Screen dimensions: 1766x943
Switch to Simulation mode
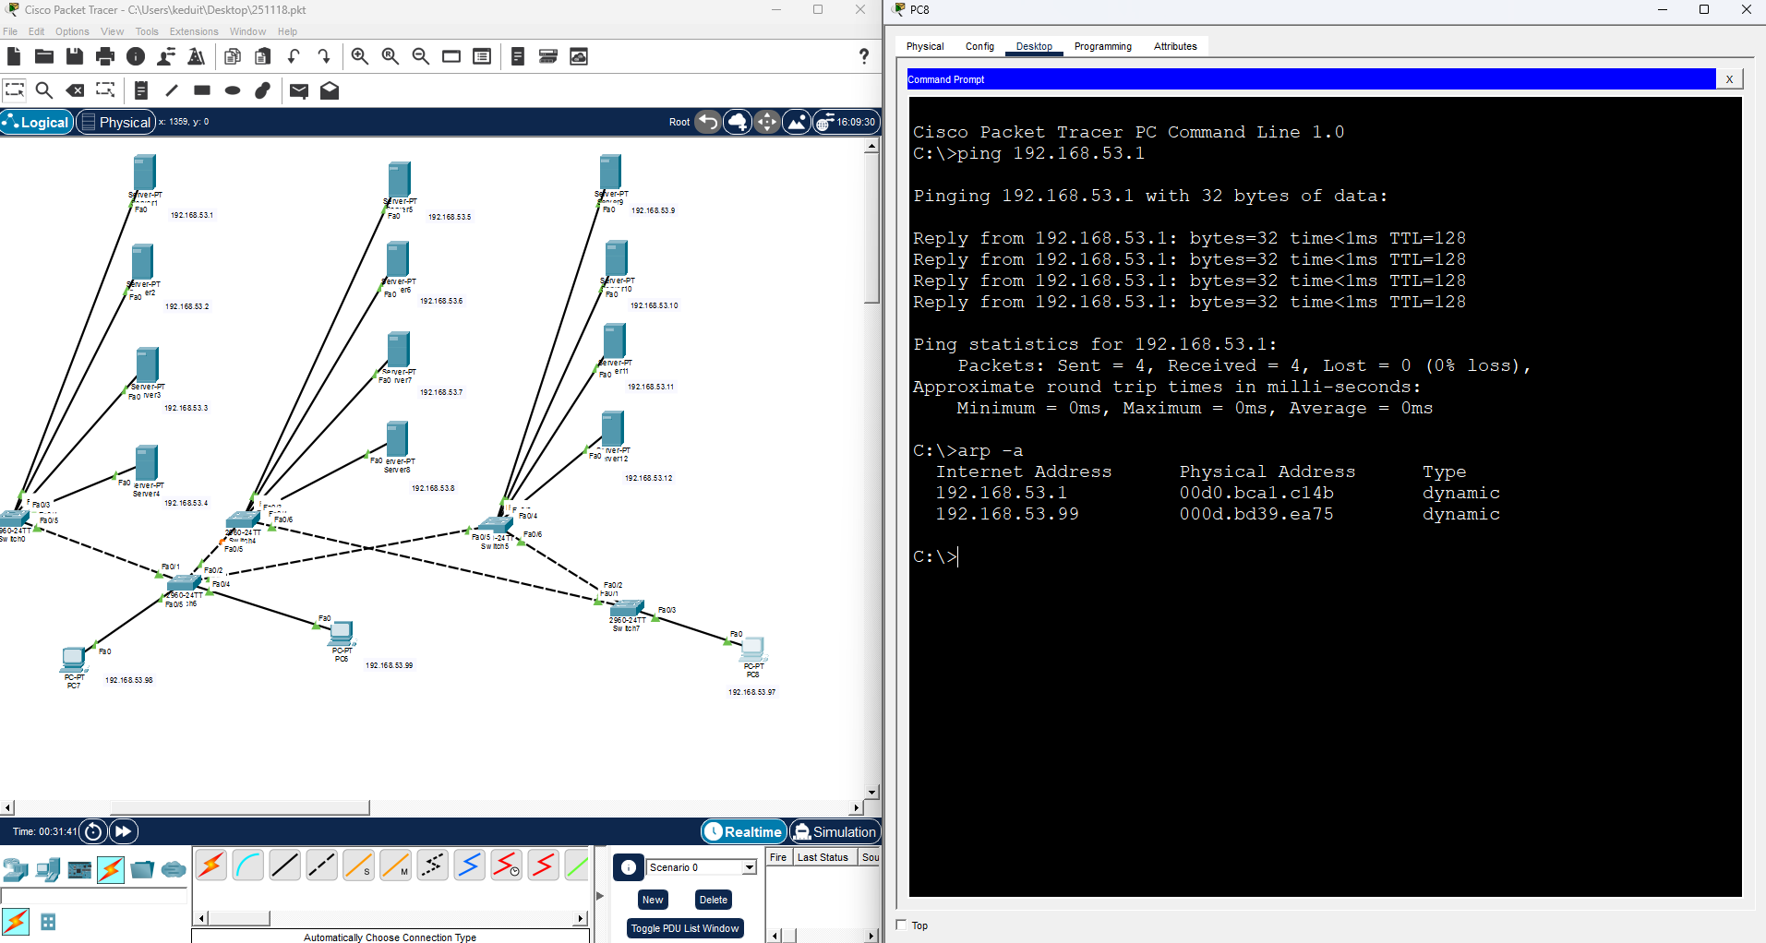click(835, 831)
